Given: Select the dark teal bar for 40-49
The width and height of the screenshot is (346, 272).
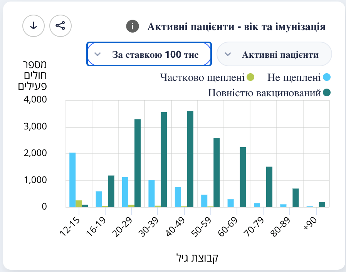Looking at the screenshot, I should 190,159.
